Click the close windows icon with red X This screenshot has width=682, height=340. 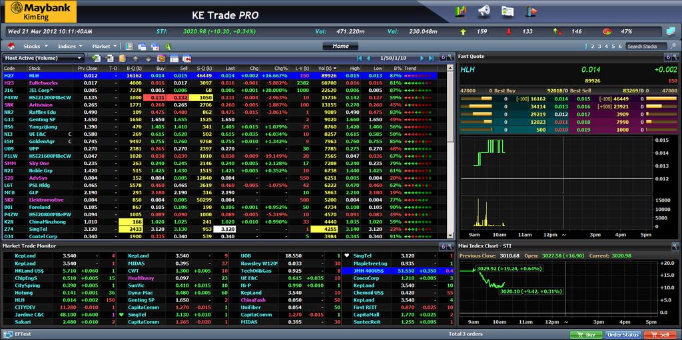pyautogui.click(x=155, y=47)
